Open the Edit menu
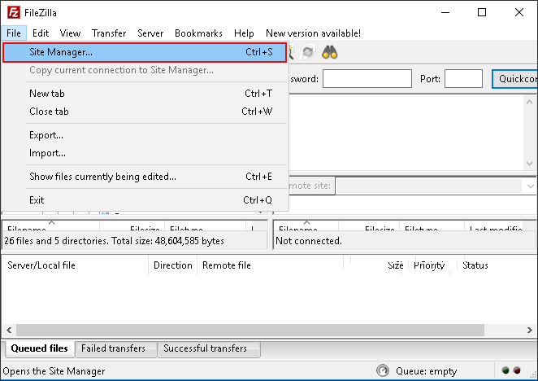 pos(41,33)
